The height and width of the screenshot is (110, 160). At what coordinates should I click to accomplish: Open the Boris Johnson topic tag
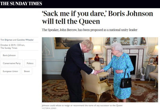pos(9,55)
